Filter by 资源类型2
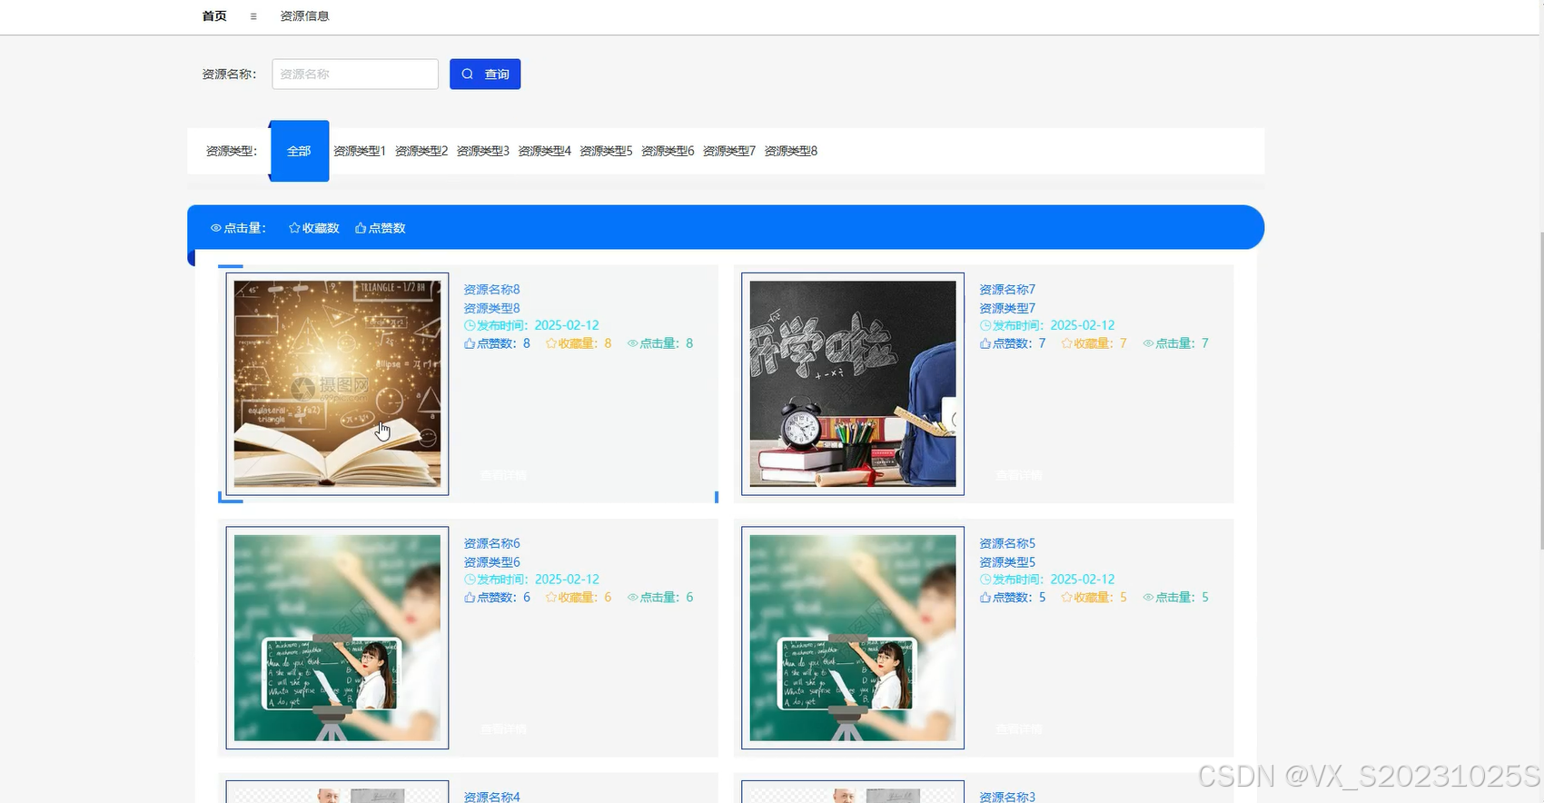The width and height of the screenshot is (1544, 803). pos(421,151)
